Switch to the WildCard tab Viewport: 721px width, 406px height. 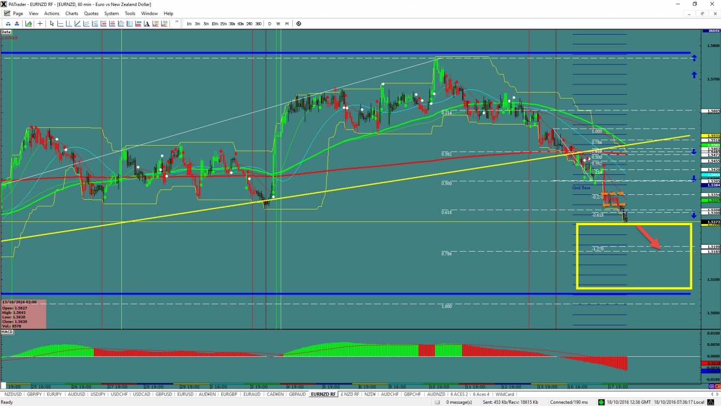click(x=504, y=394)
